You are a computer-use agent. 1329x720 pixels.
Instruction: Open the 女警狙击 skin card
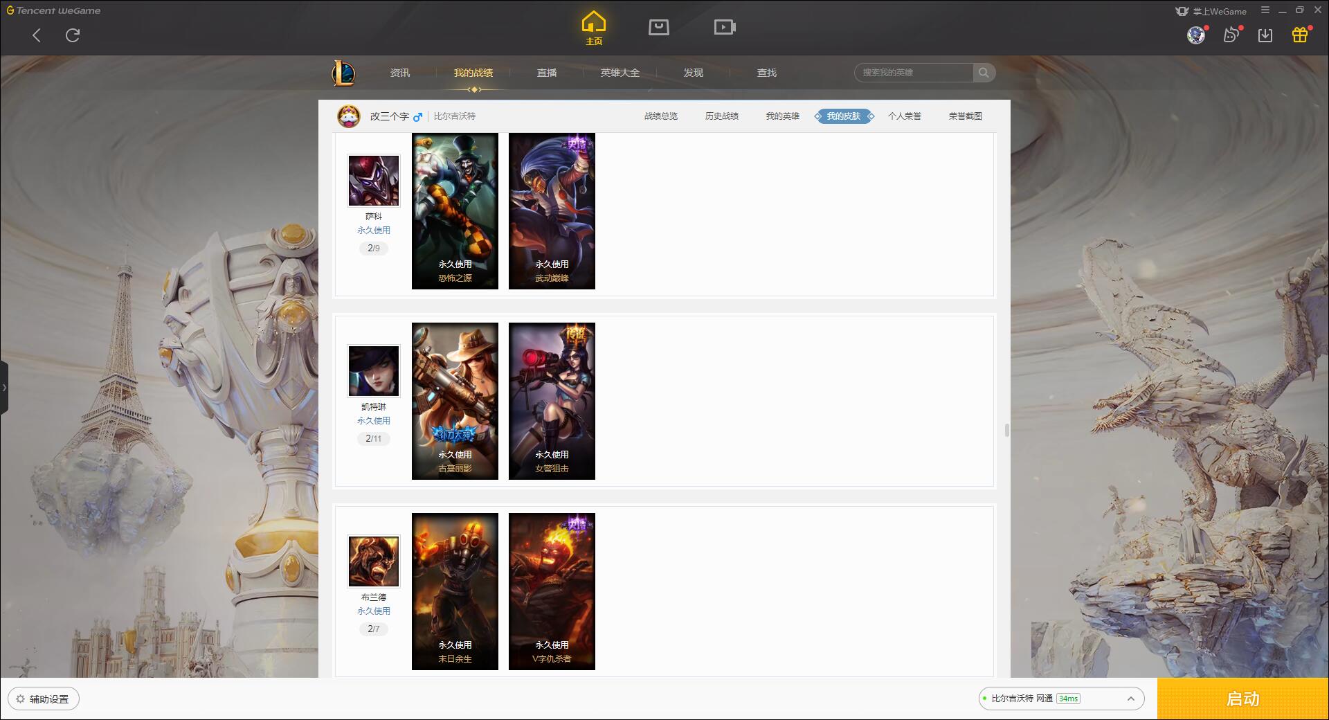pyautogui.click(x=552, y=402)
